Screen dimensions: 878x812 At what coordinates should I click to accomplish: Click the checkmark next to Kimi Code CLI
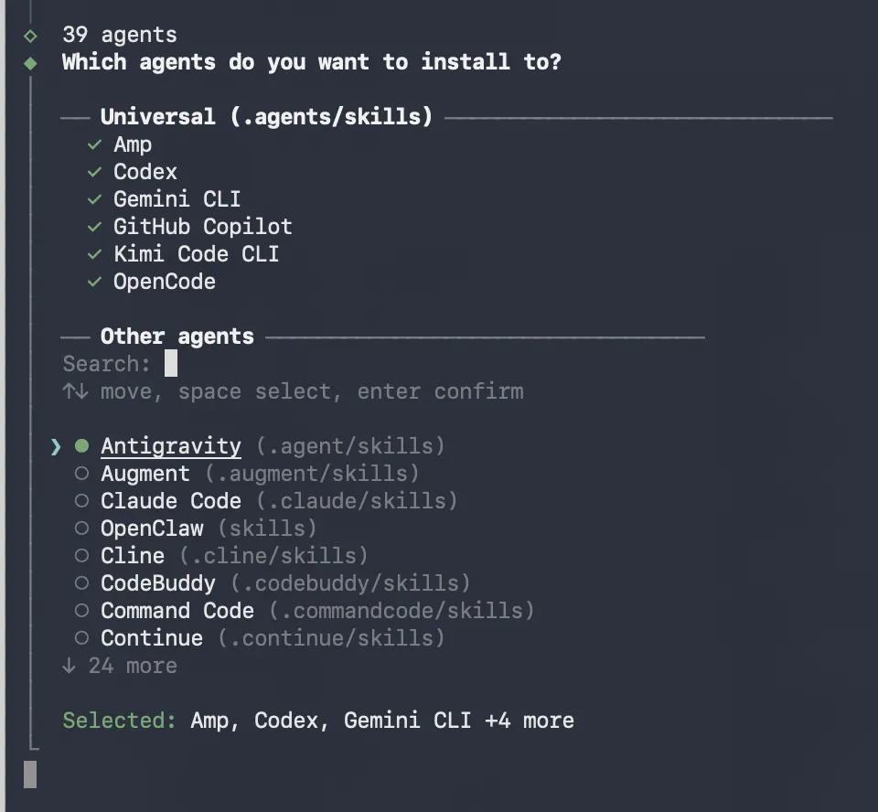coord(93,254)
